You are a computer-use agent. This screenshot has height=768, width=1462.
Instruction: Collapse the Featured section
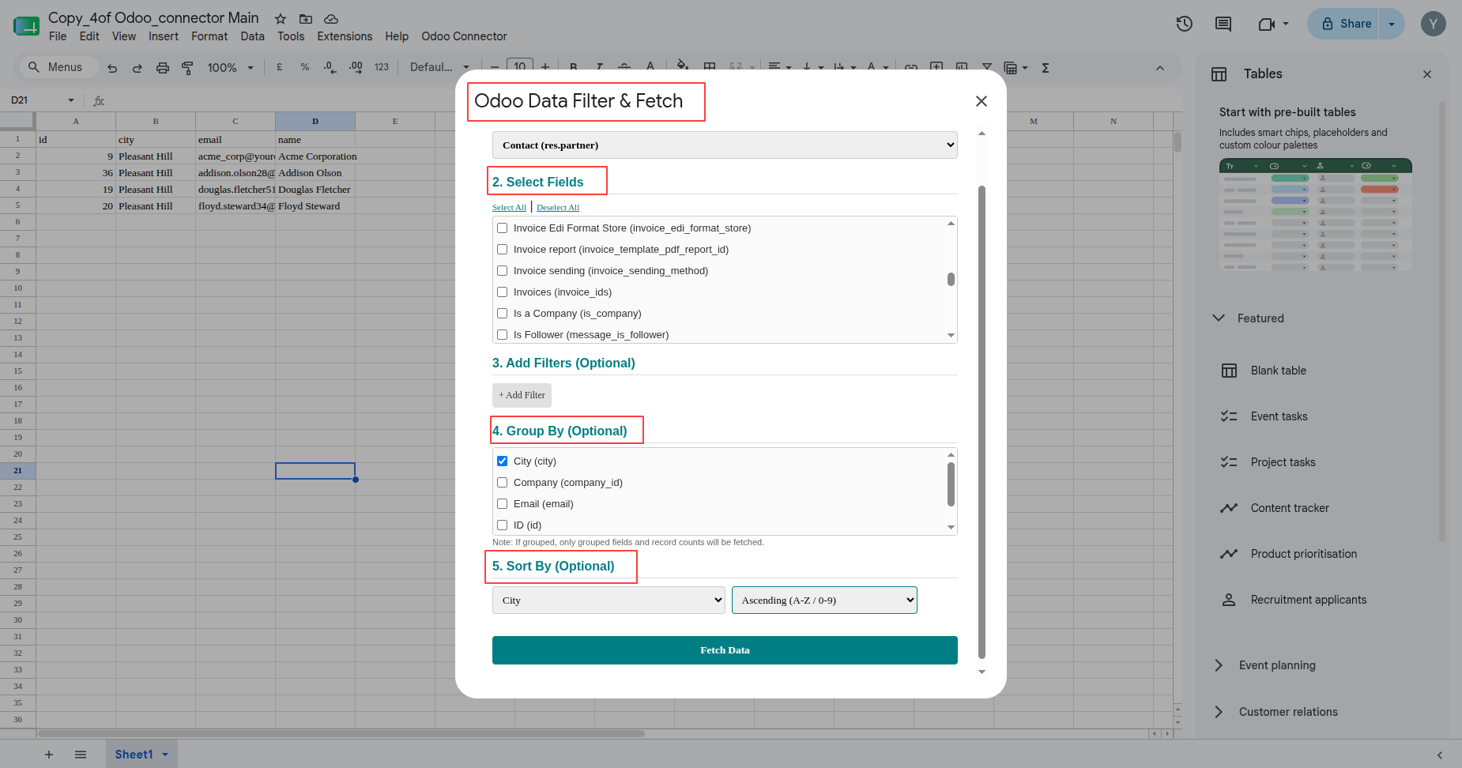1219,318
